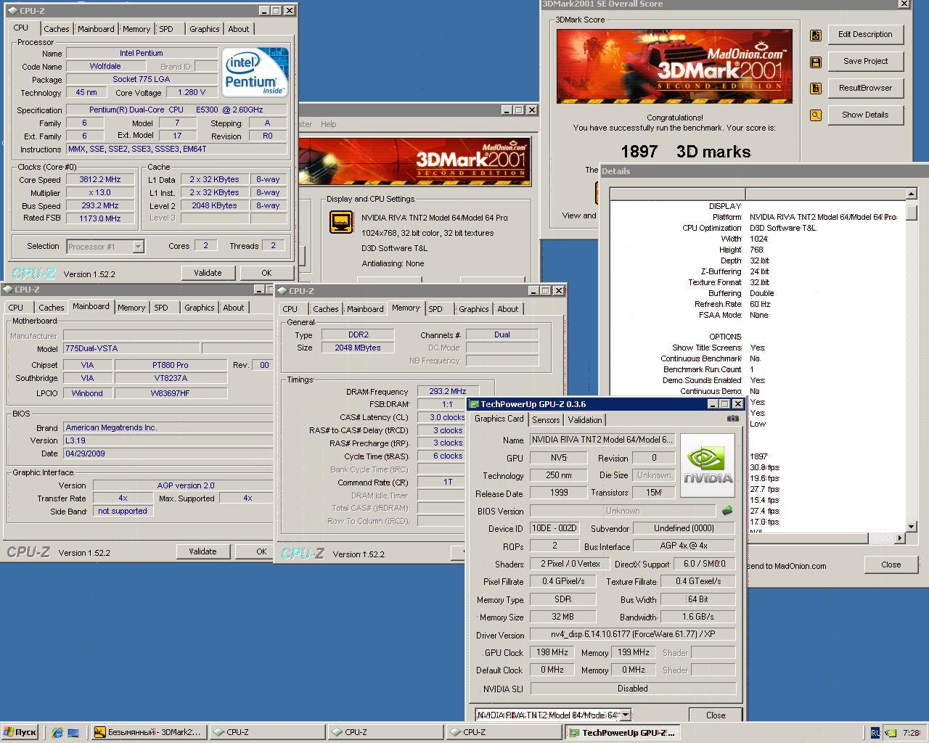Click the Save Project floppy disk icon
929x743 pixels.
(x=816, y=62)
